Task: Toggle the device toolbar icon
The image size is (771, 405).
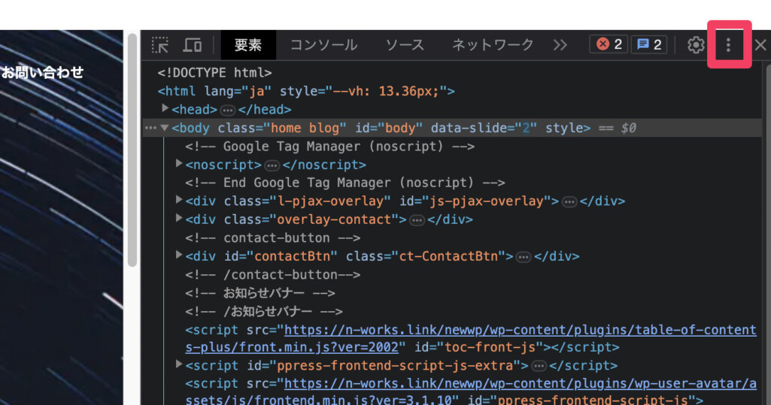Action: pyautogui.click(x=193, y=45)
